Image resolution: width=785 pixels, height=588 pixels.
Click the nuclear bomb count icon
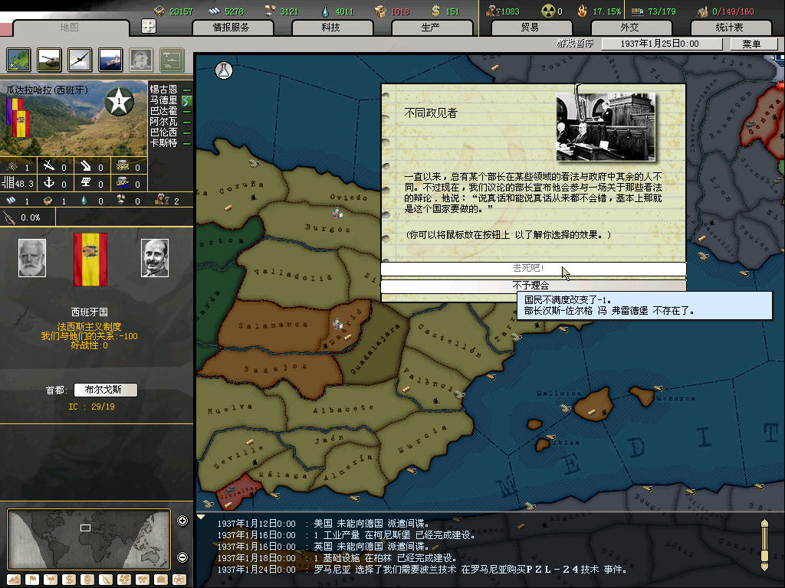pos(548,11)
